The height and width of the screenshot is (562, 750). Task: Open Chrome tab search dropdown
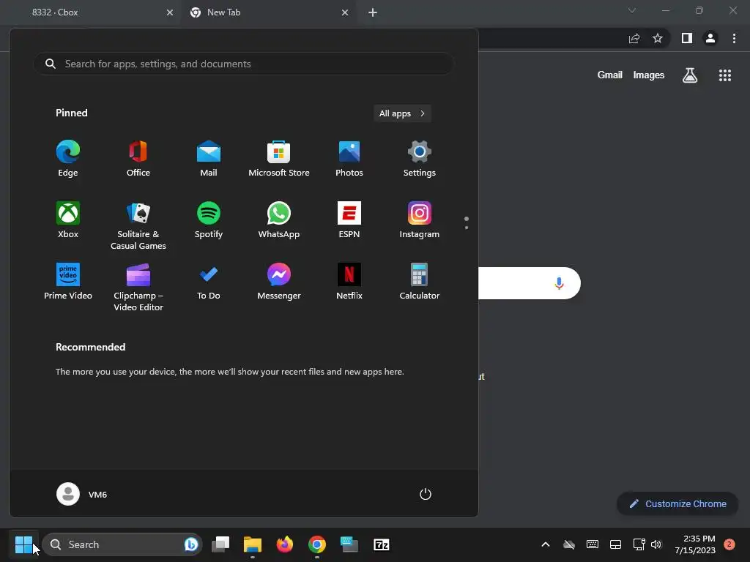pos(632,10)
